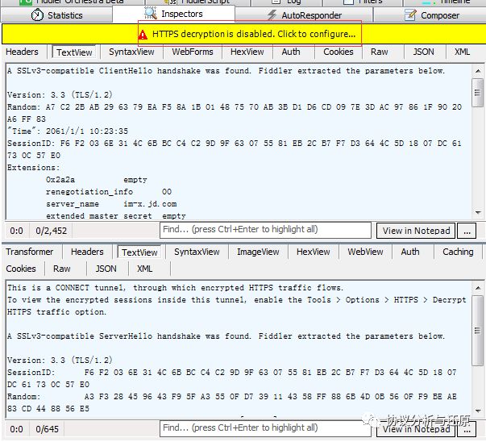486x442 pixels.
Task: Open the request XML tab
Action: tap(462, 52)
